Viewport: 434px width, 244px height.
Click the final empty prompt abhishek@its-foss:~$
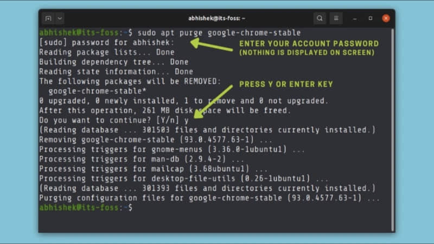86,208
